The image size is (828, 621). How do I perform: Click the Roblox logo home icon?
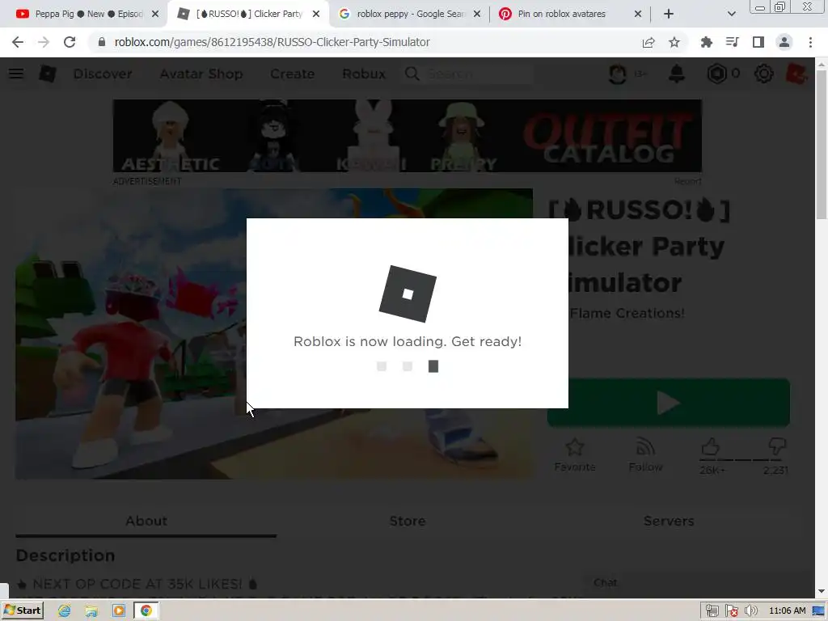(x=47, y=74)
